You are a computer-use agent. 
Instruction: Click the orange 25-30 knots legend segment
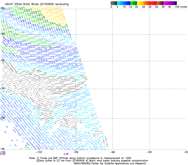(x=147, y=3)
